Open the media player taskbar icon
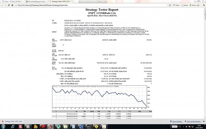206x129 pixels. [x=28, y=127]
